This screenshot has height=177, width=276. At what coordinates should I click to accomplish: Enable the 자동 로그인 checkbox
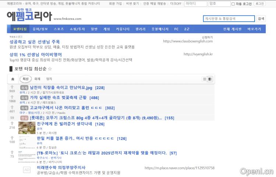(x=233, y=4)
